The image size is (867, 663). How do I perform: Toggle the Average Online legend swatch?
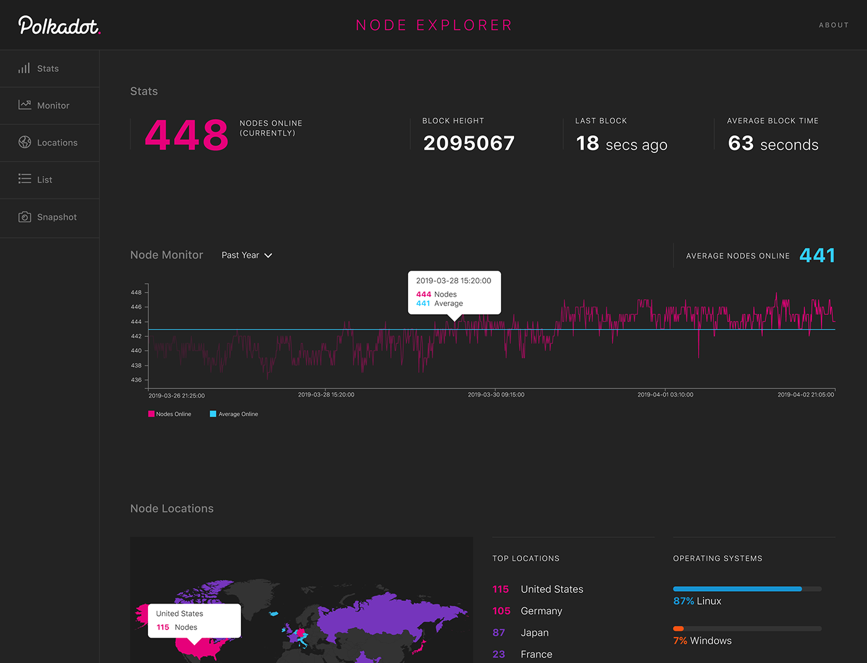point(213,414)
